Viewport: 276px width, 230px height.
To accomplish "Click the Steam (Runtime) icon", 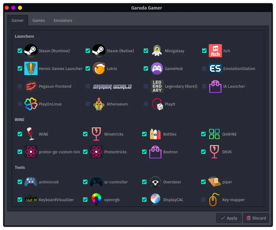I will click(x=31, y=51).
